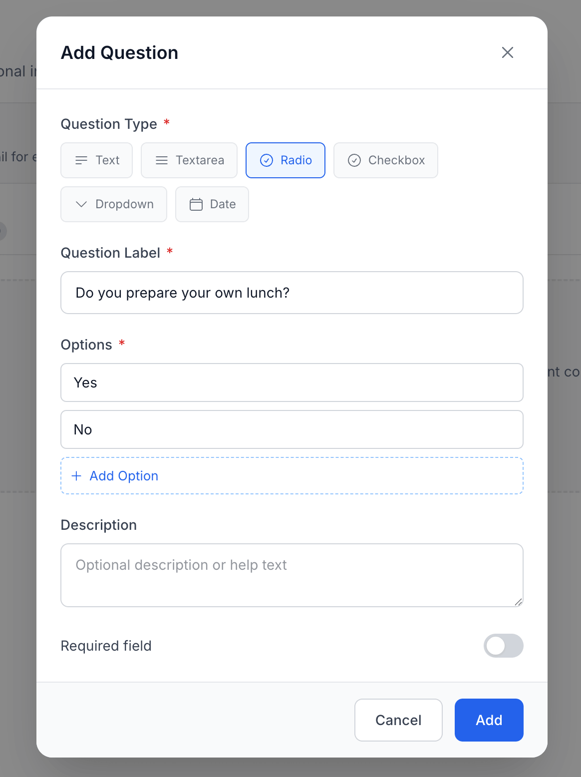The width and height of the screenshot is (581, 777).
Task: Click the X to close Add Question dialog
Action: click(508, 52)
